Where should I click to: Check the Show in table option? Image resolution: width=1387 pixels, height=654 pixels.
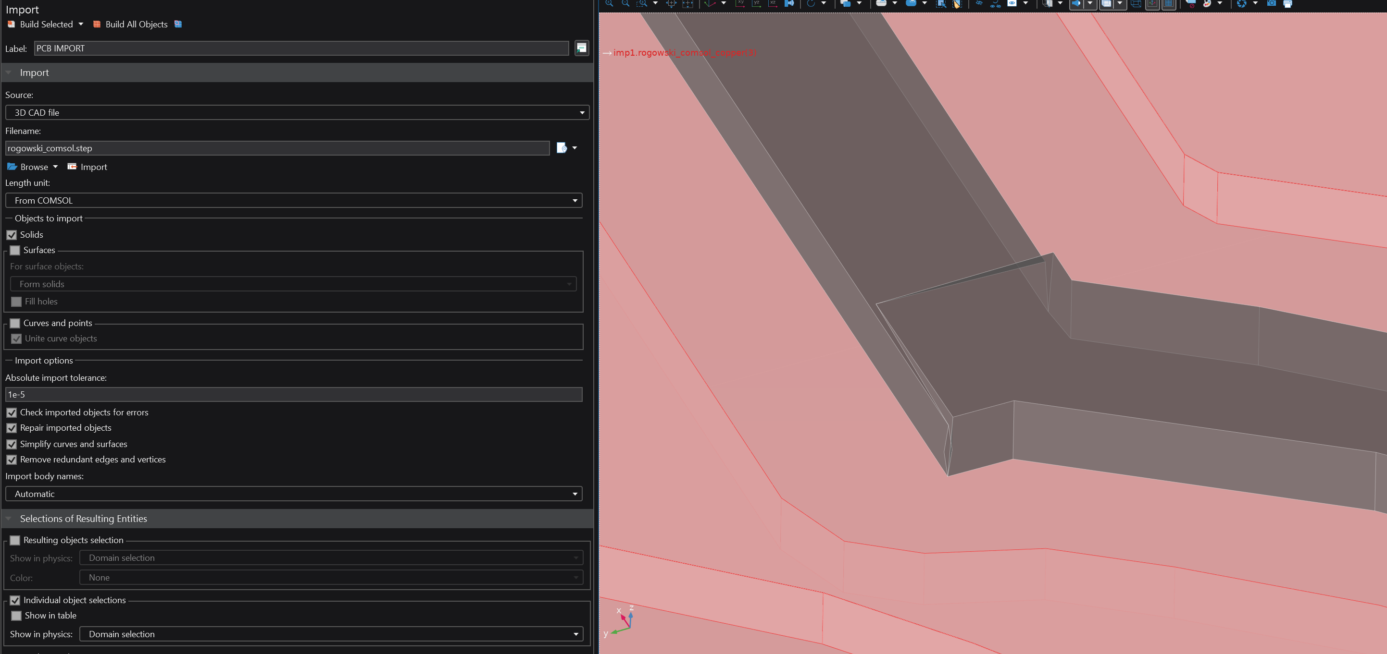(17, 616)
